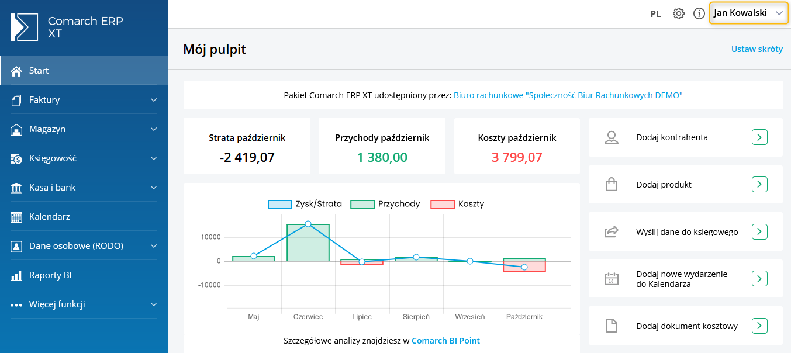Click the Kasa i bank building icon

tap(16, 188)
